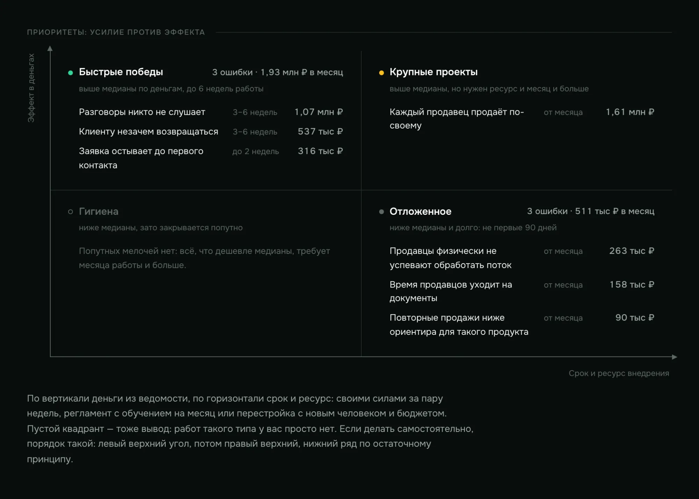Click the vertical axis arrowhead at top
The height and width of the screenshot is (499, 699).
tap(50, 49)
